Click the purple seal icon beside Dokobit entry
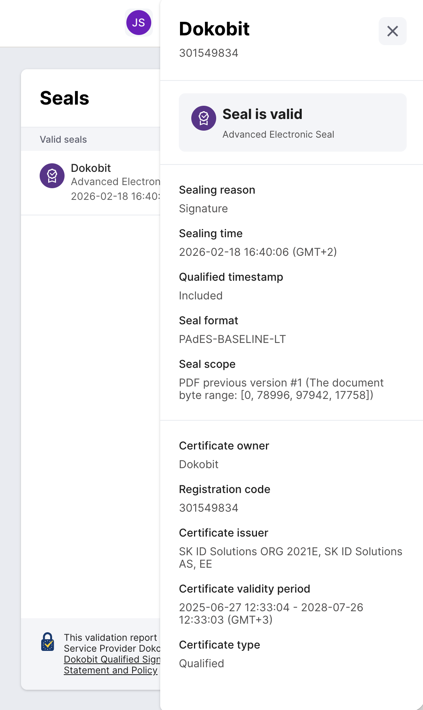The width and height of the screenshot is (423, 710). pyautogui.click(x=52, y=176)
